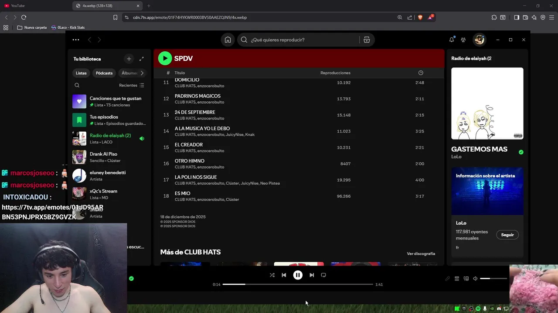
Task: Open connect to a device icon
Action: point(466,279)
